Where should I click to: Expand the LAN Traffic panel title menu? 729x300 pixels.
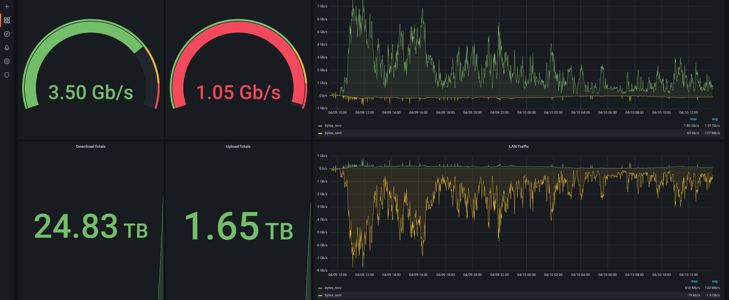(518, 146)
